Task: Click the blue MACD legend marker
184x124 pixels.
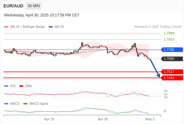Action: [6, 104]
